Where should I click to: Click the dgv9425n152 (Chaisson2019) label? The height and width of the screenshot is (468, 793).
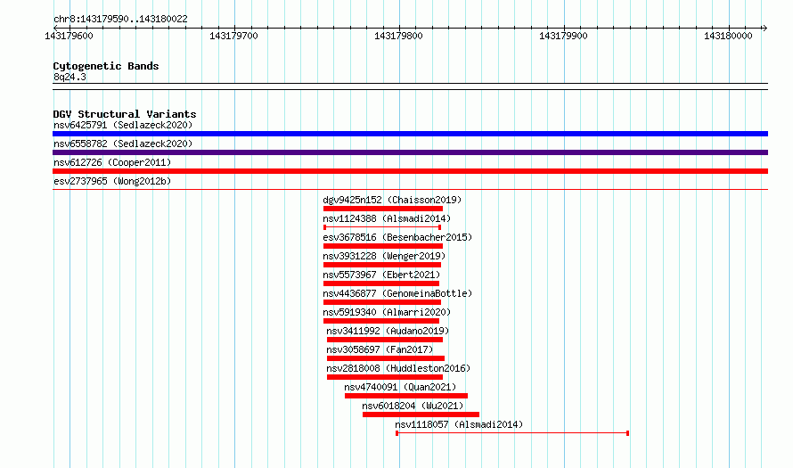coord(392,200)
